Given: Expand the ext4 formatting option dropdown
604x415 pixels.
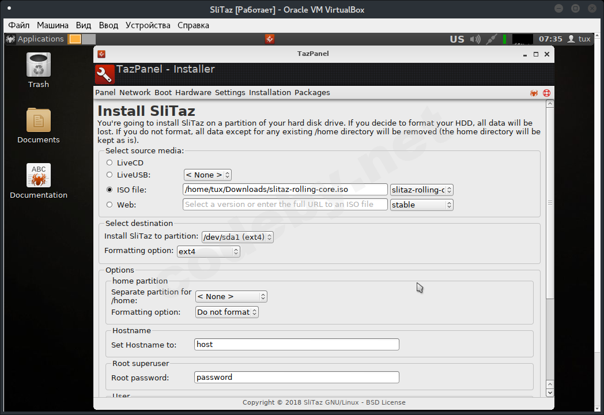Looking at the screenshot, I should tap(208, 251).
